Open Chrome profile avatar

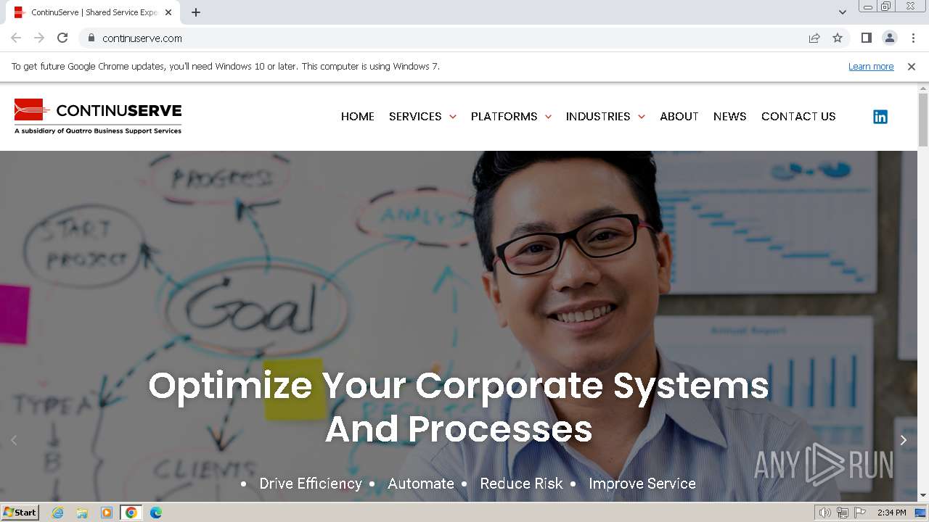click(889, 38)
